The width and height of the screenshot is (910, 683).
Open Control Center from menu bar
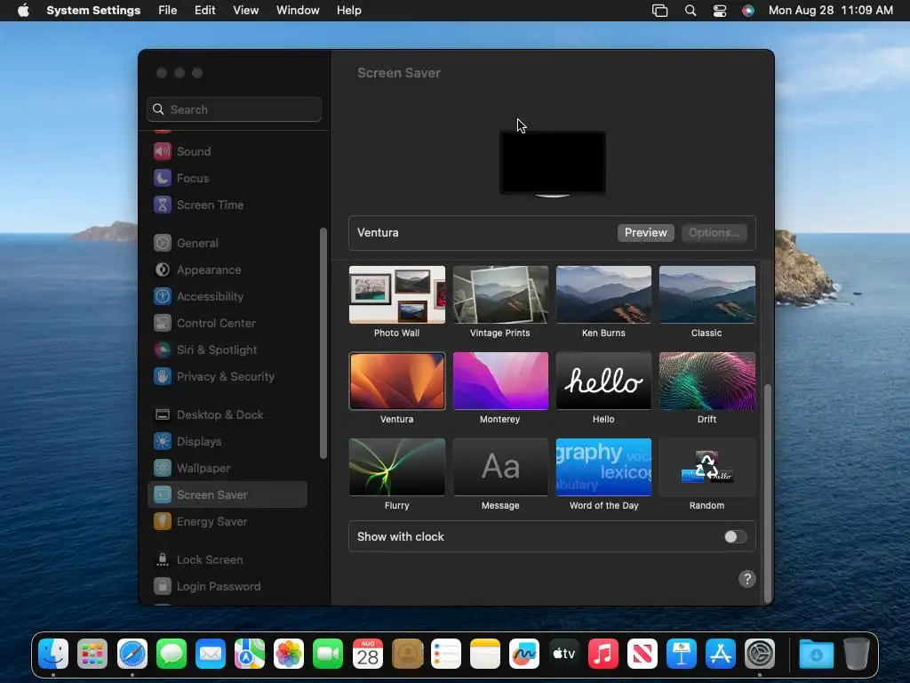click(720, 11)
